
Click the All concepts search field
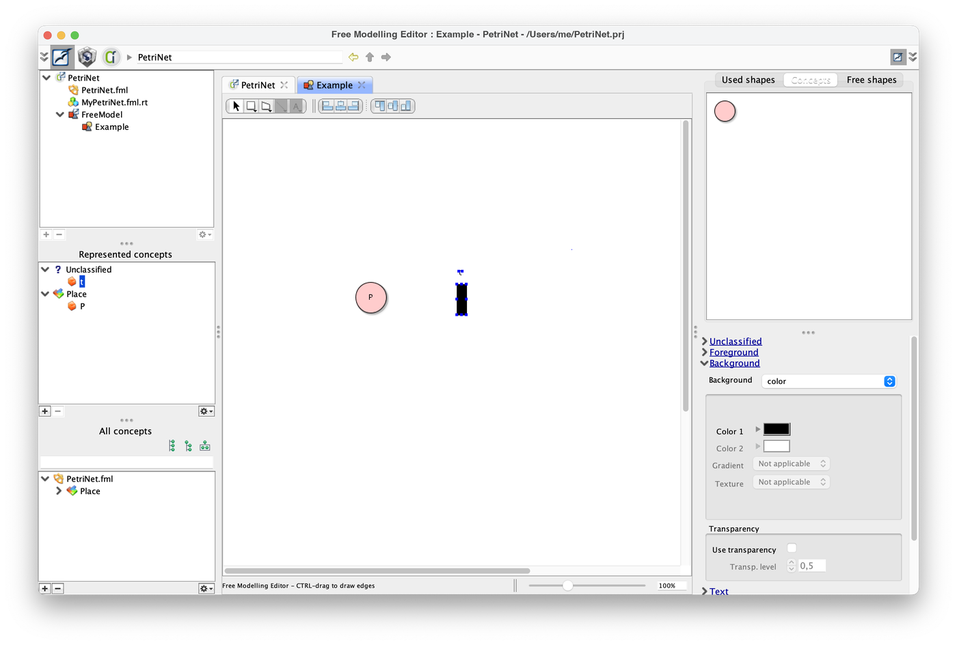coord(126,462)
